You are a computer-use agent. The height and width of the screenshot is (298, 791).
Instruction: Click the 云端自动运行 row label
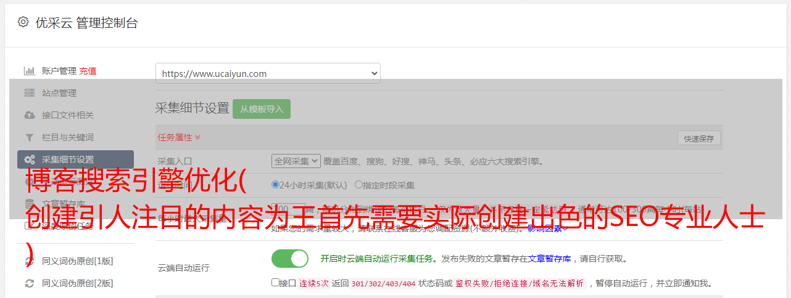tap(183, 268)
